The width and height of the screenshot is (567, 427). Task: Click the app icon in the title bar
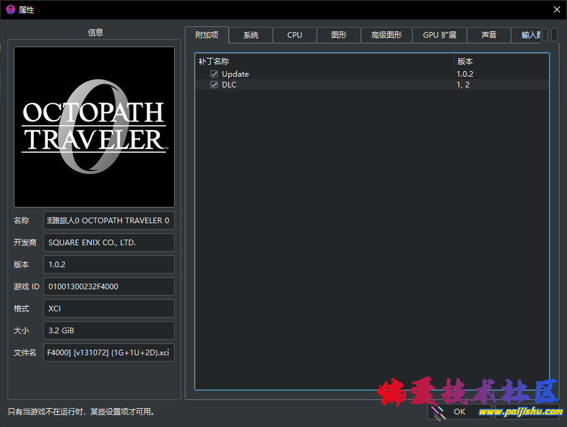(10, 9)
